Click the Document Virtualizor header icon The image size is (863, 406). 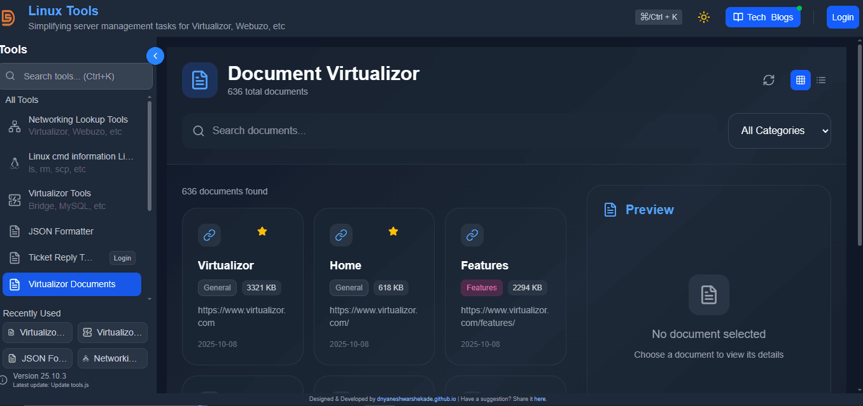(200, 80)
